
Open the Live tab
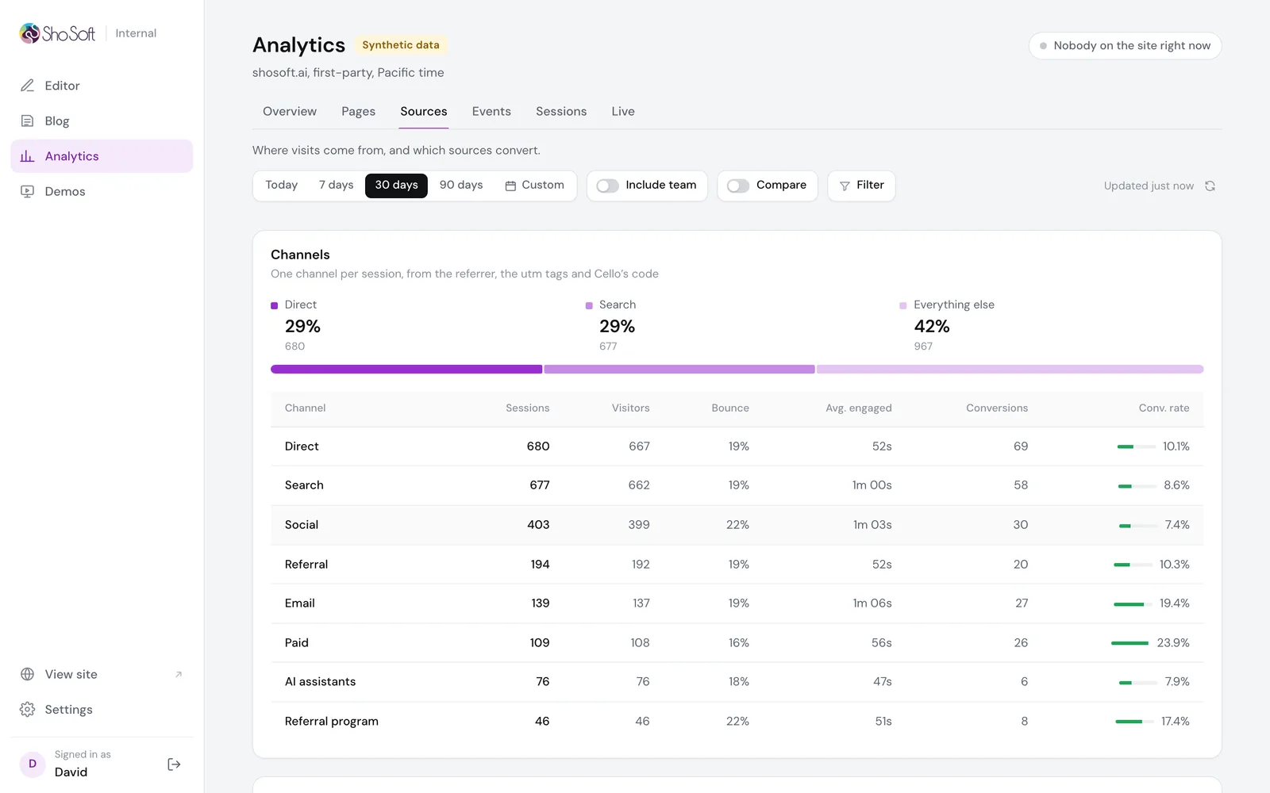(623, 112)
